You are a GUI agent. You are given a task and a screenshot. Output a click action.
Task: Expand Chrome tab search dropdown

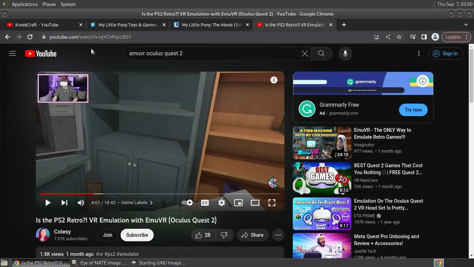(466, 25)
